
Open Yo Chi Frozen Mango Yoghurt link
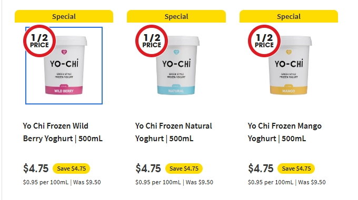pos(285,132)
